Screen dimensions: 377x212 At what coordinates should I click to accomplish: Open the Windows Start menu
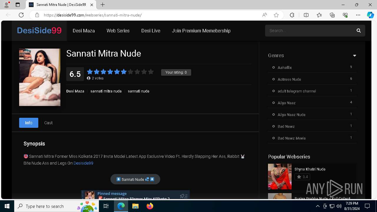pyautogui.click(x=7, y=206)
